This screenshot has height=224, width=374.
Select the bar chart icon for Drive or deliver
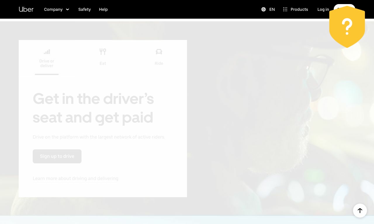click(47, 52)
